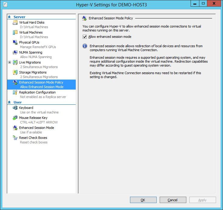Image resolution: width=223 pixels, height=210 pixels.
Task: Click 'Use if available' subtext
Action: click(x=31, y=132)
